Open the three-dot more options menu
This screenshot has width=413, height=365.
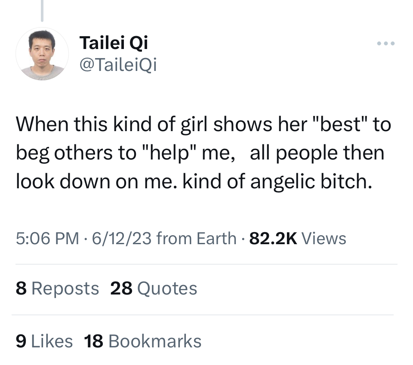pyautogui.click(x=385, y=44)
